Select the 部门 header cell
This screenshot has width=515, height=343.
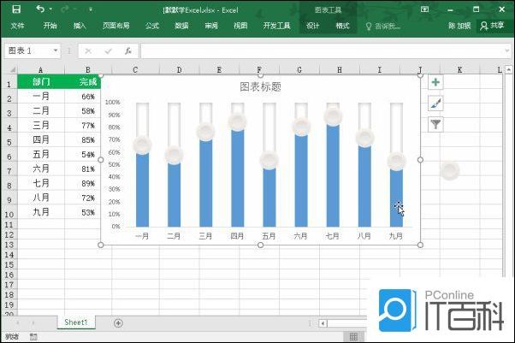tap(41, 83)
